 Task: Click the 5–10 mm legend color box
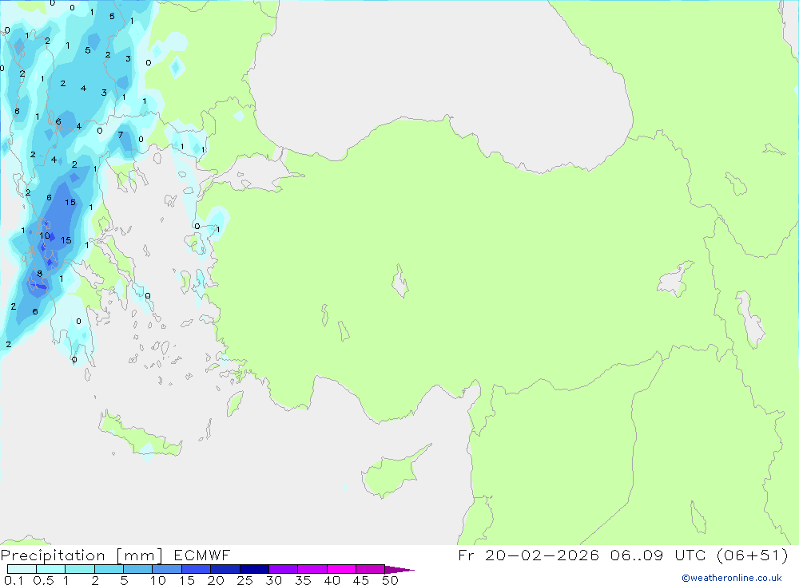[x=138, y=569]
